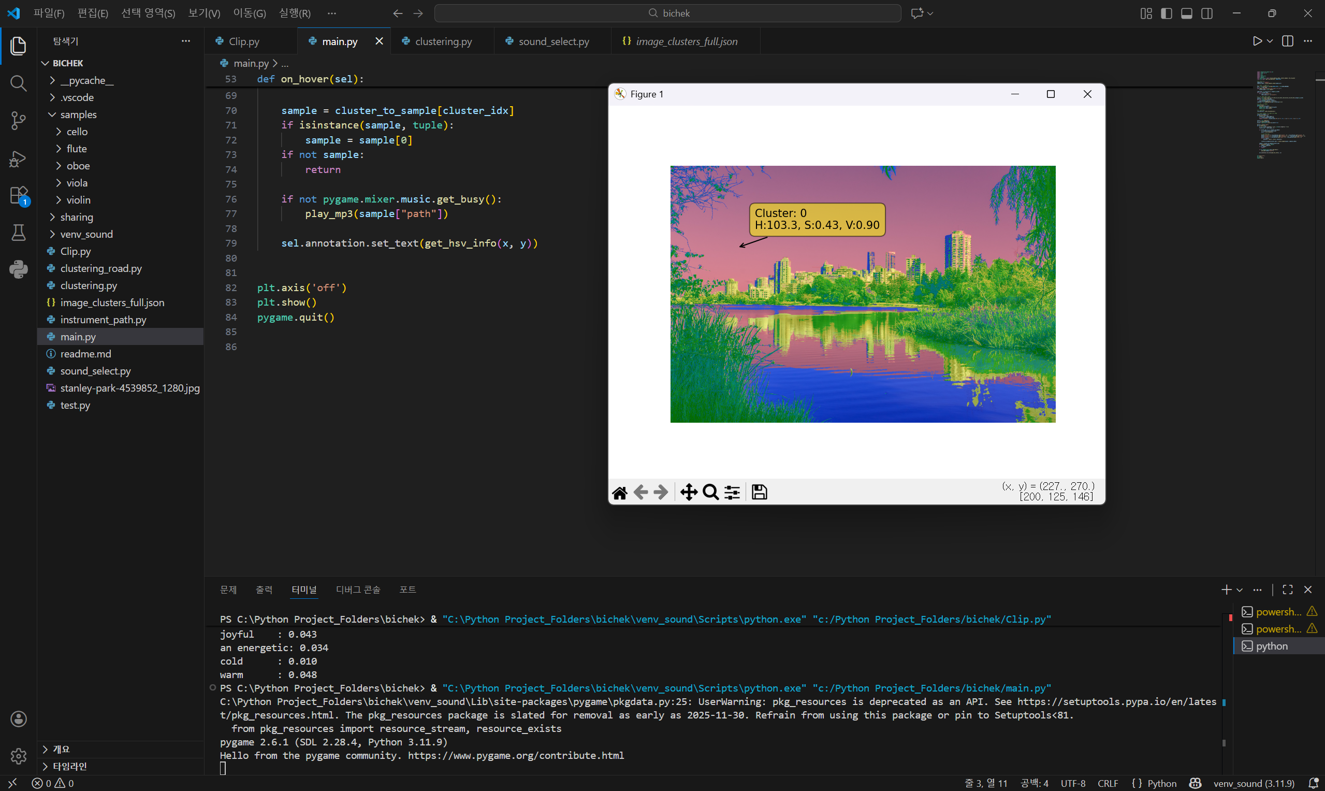The height and width of the screenshot is (791, 1325).
Task: Click the bichek search command center
Action: 667,13
